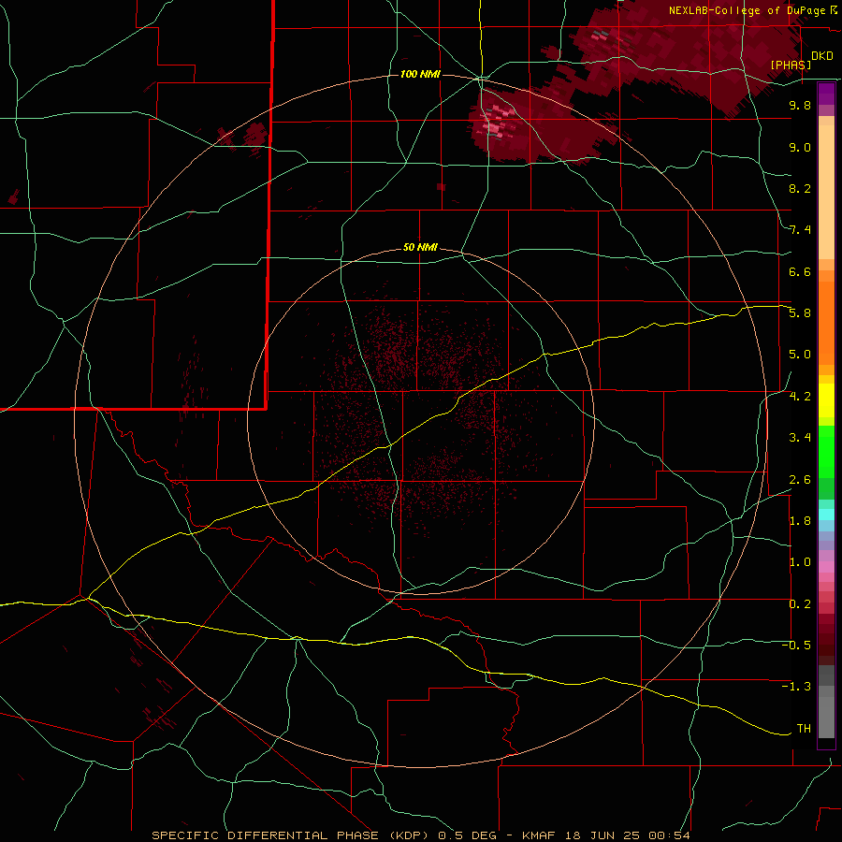
Task: Click the 6.6 value on the color scale
Action: click(800, 271)
